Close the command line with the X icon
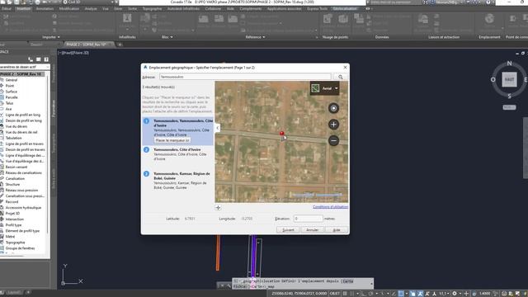Screen dimensions: 528x297 pos(222,285)
